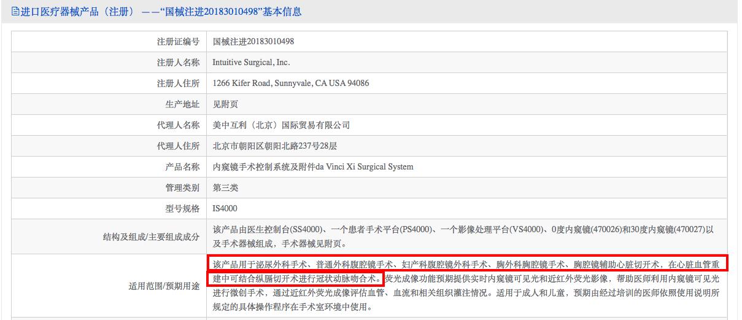The height and width of the screenshot is (320, 742).
Task: Click the 管理类别 label
Action: [x=183, y=188]
